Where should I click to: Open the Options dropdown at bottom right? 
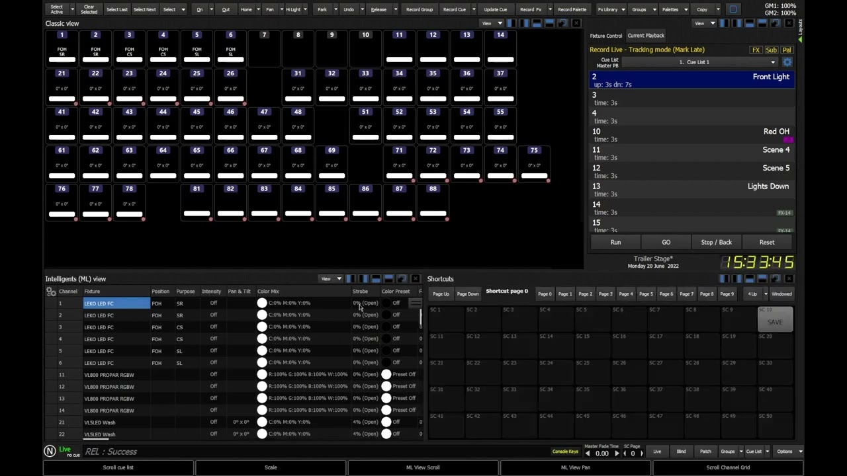(788, 452)
